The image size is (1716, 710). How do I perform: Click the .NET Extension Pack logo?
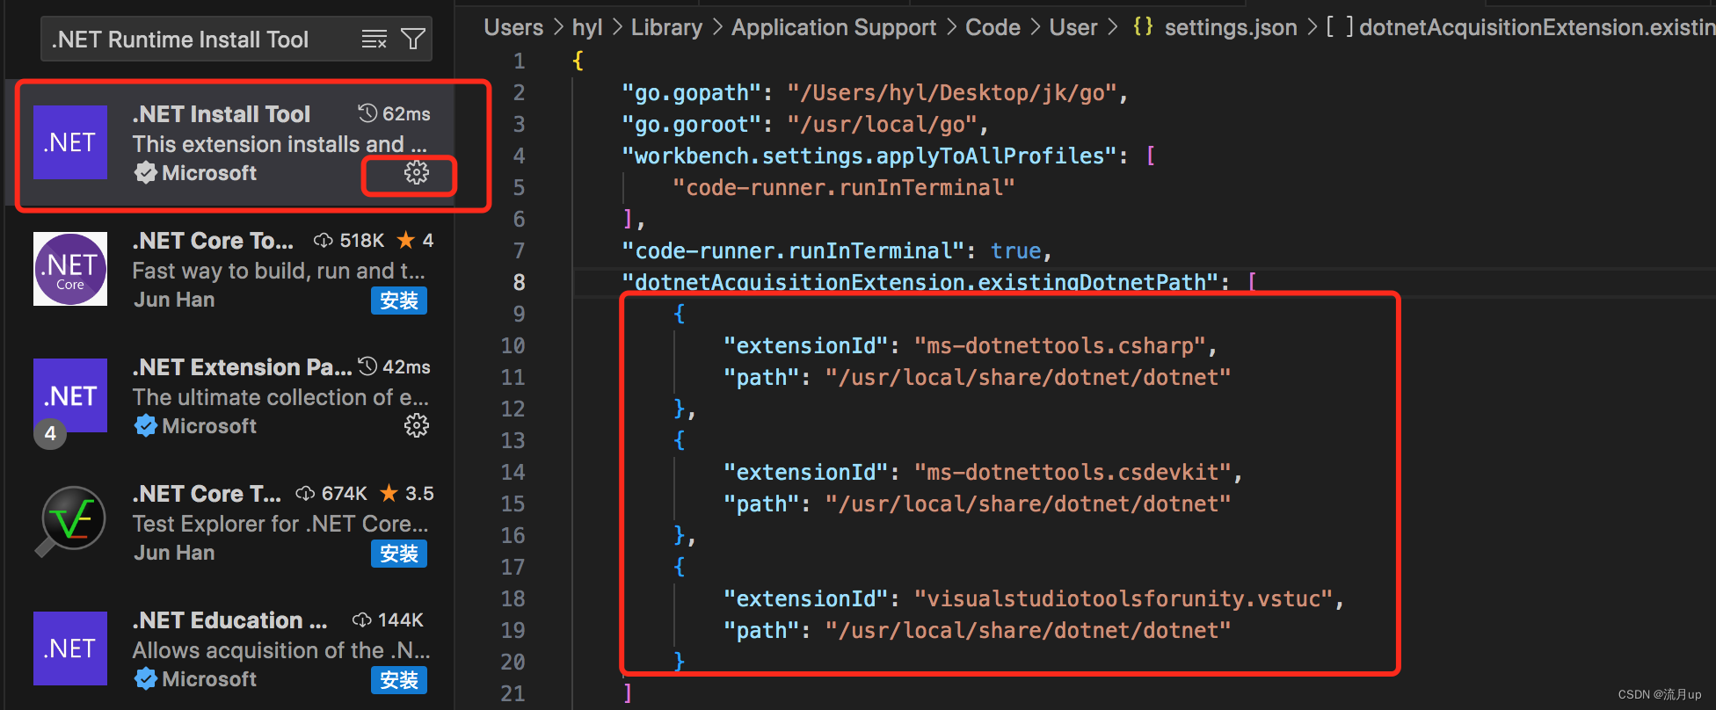pyautogui.click(x=70, y=395)
